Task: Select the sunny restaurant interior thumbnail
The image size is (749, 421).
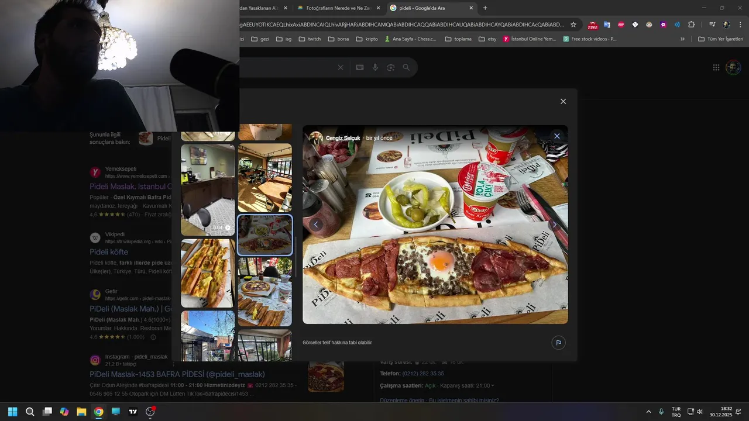Action: [264, 178]
